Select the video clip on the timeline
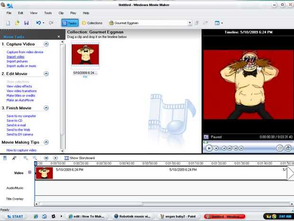Screen dimensions: 294x221 pyautogui.click(x=161, y=173)
